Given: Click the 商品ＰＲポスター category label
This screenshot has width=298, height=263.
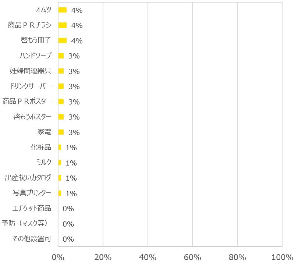Looking at the screenshot, I should pyautogui.click(x=27, y=102).
